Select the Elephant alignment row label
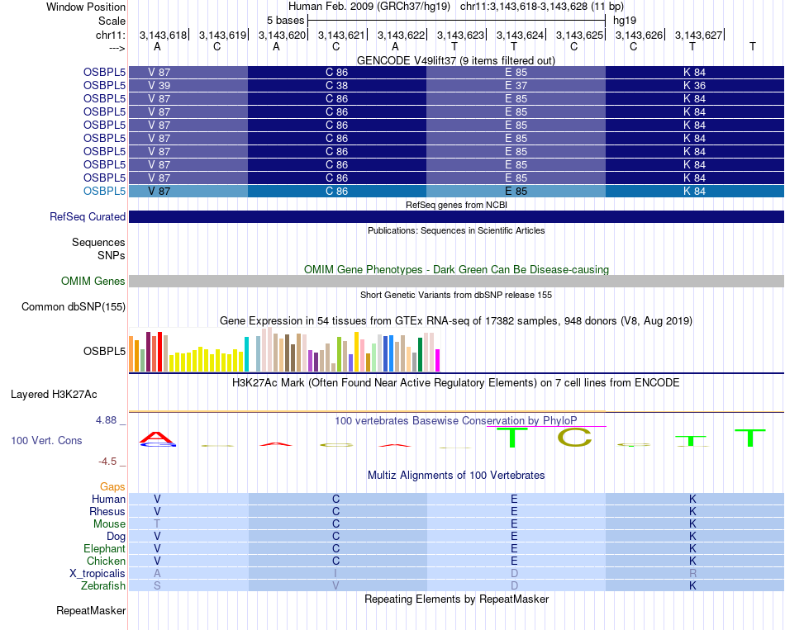Viewport: 785px width, 630px height. (104, 548)
